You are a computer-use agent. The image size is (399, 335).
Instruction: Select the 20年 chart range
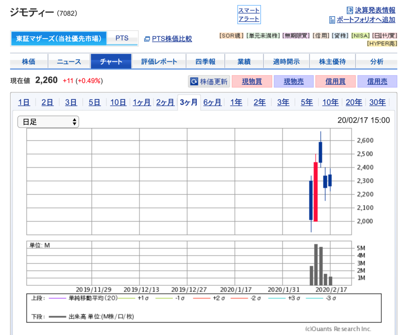tap(354, 102)
